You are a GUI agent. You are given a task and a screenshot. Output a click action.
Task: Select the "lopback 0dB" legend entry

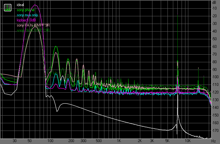coord(26,20)
